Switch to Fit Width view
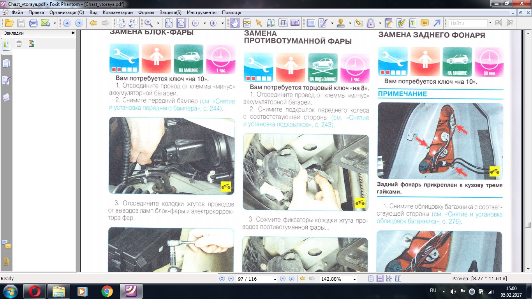The image size is (532, 299). tap(181, 23)
